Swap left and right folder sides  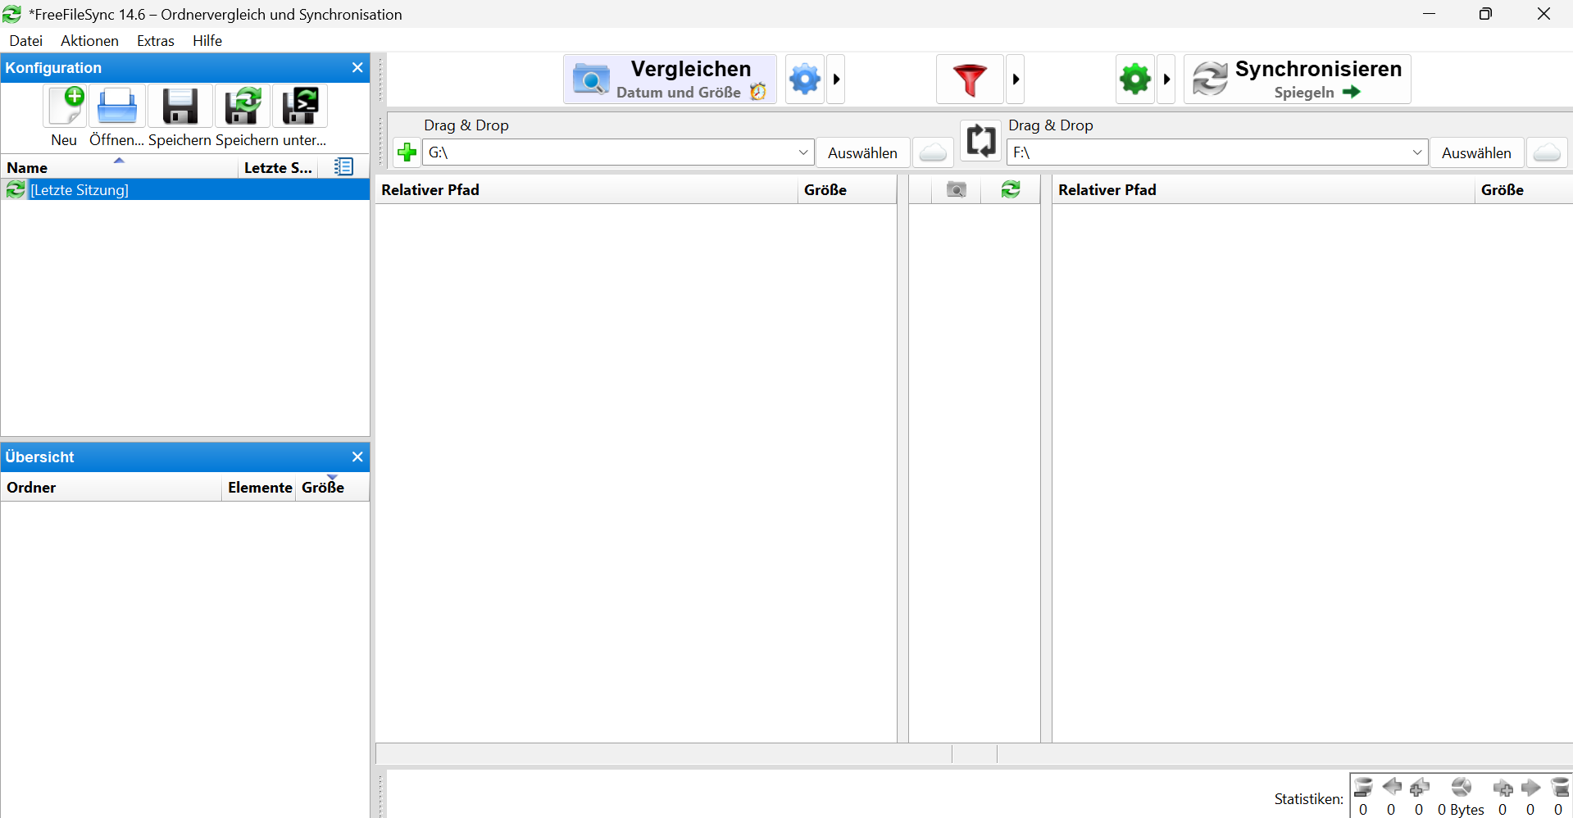tap(980, 141)
